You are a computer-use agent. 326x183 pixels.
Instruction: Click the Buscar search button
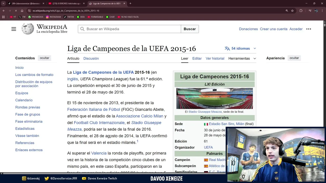click(x=190, y=29)
